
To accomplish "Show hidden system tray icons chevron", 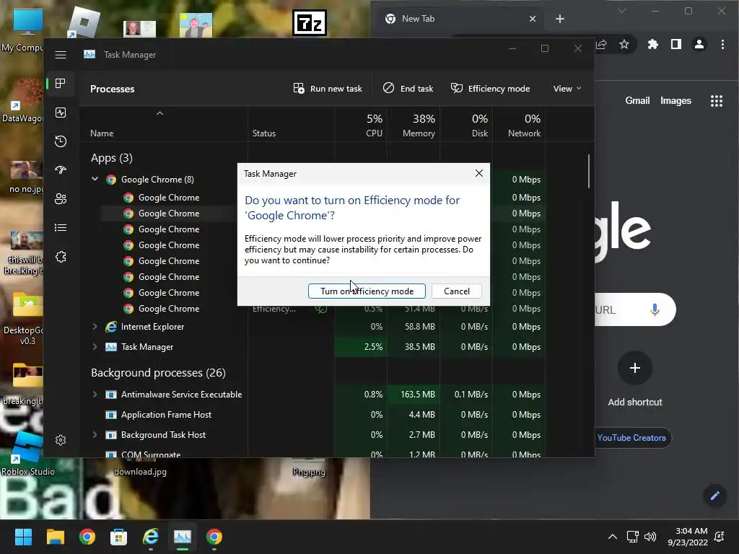I will click(x=612, y=537).
